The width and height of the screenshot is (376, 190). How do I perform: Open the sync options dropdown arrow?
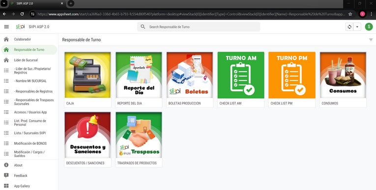tap(357, 27)
